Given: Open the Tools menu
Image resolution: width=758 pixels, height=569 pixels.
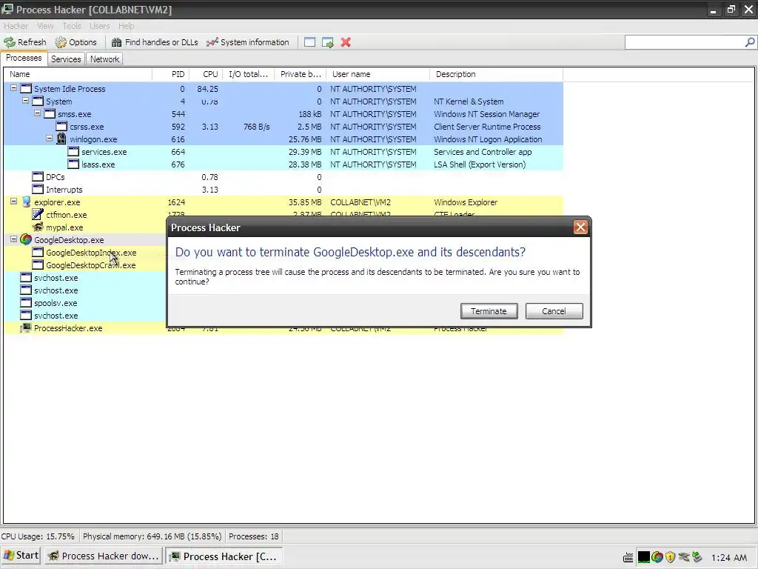Looking at the screenshot, I should (x=72, y=26).
